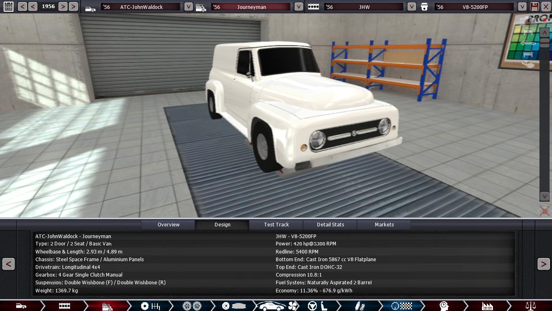Switch to the Test Track tab
The image size is (552, 311).
point(276,225)
